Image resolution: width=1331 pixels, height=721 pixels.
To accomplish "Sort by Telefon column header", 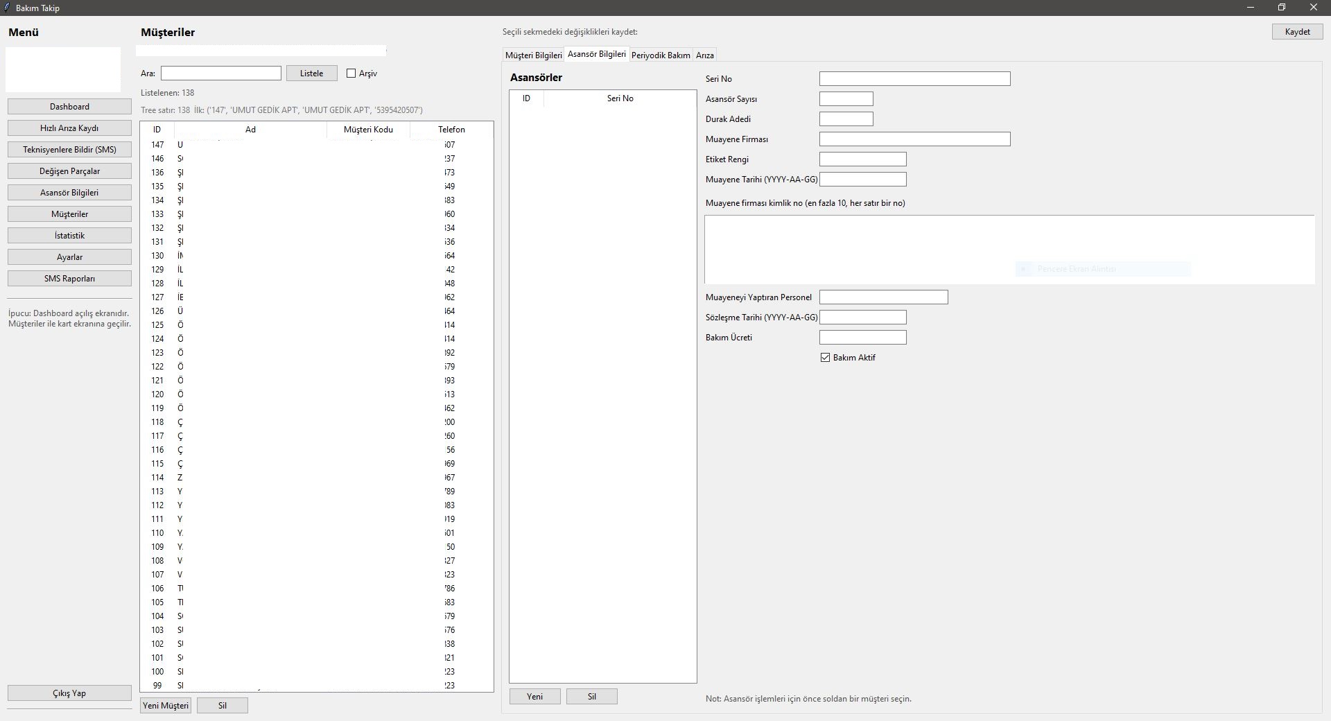I will [451, 130].
